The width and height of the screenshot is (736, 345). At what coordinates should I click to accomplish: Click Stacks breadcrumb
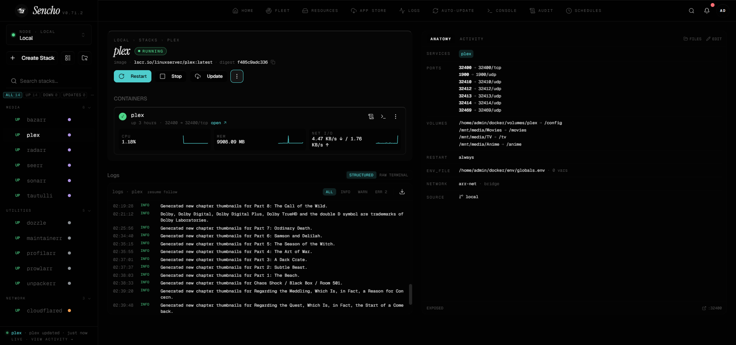point(148,40)
